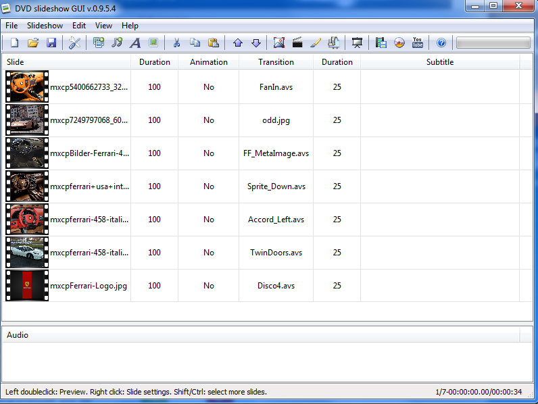This screenshot has height=404, width=538.
Task: Open an existing project folder
Action: (33, 43)
